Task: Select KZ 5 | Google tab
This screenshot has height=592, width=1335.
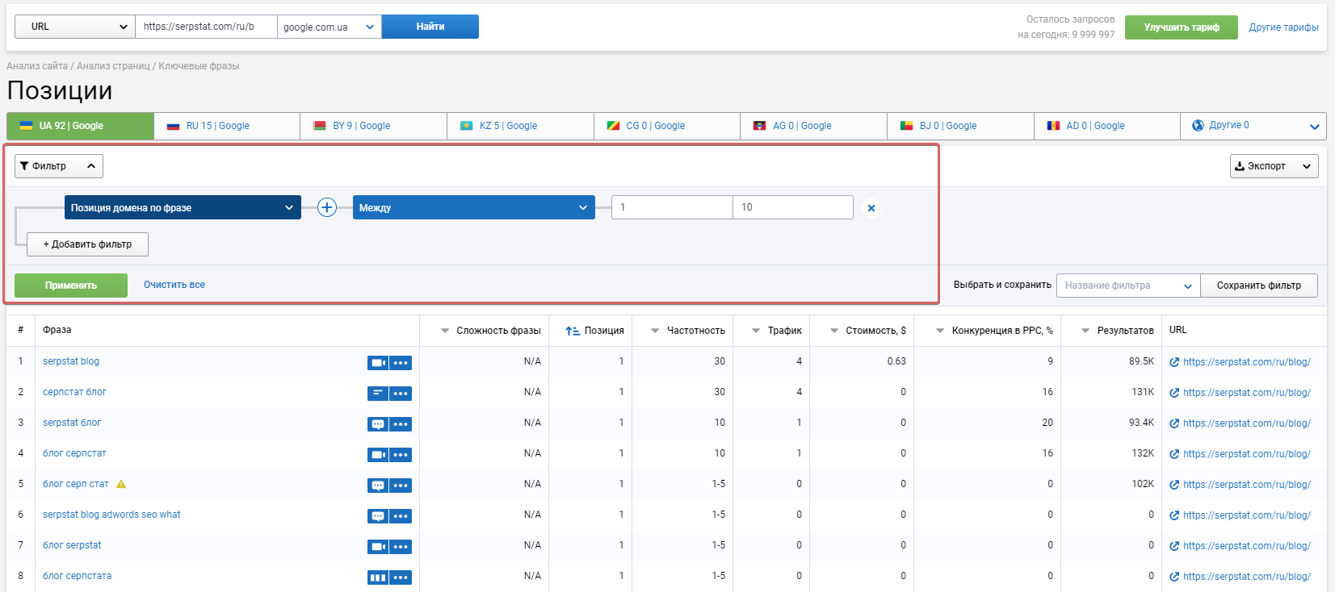Action: pos(520,126)
